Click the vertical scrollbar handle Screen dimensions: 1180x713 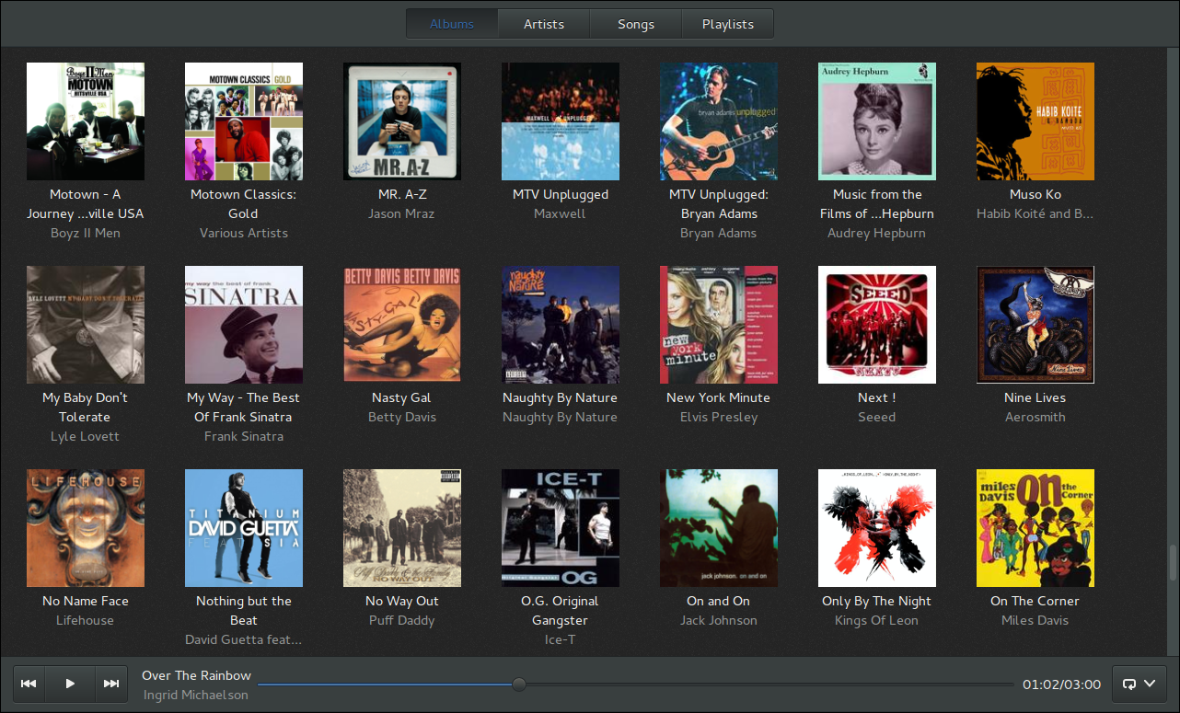pyautogui.click(x=1173, y=562)
